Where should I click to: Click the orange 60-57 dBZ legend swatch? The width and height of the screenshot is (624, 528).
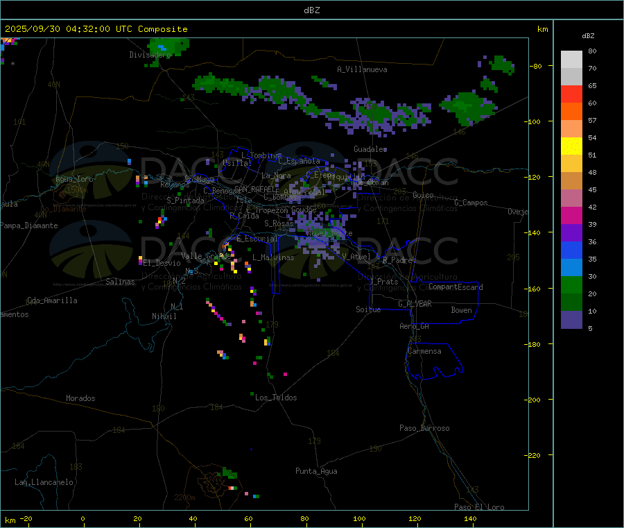[571, 112]
